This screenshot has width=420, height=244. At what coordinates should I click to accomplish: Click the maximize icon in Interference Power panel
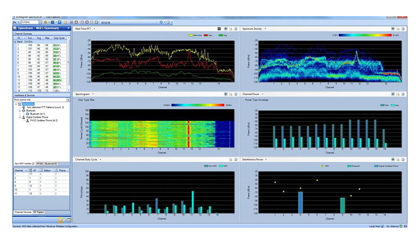393,159
